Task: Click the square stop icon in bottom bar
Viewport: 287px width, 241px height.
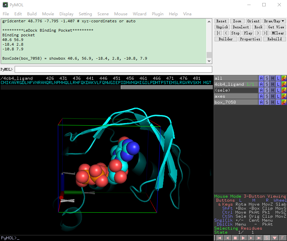Action: [235, 238]
